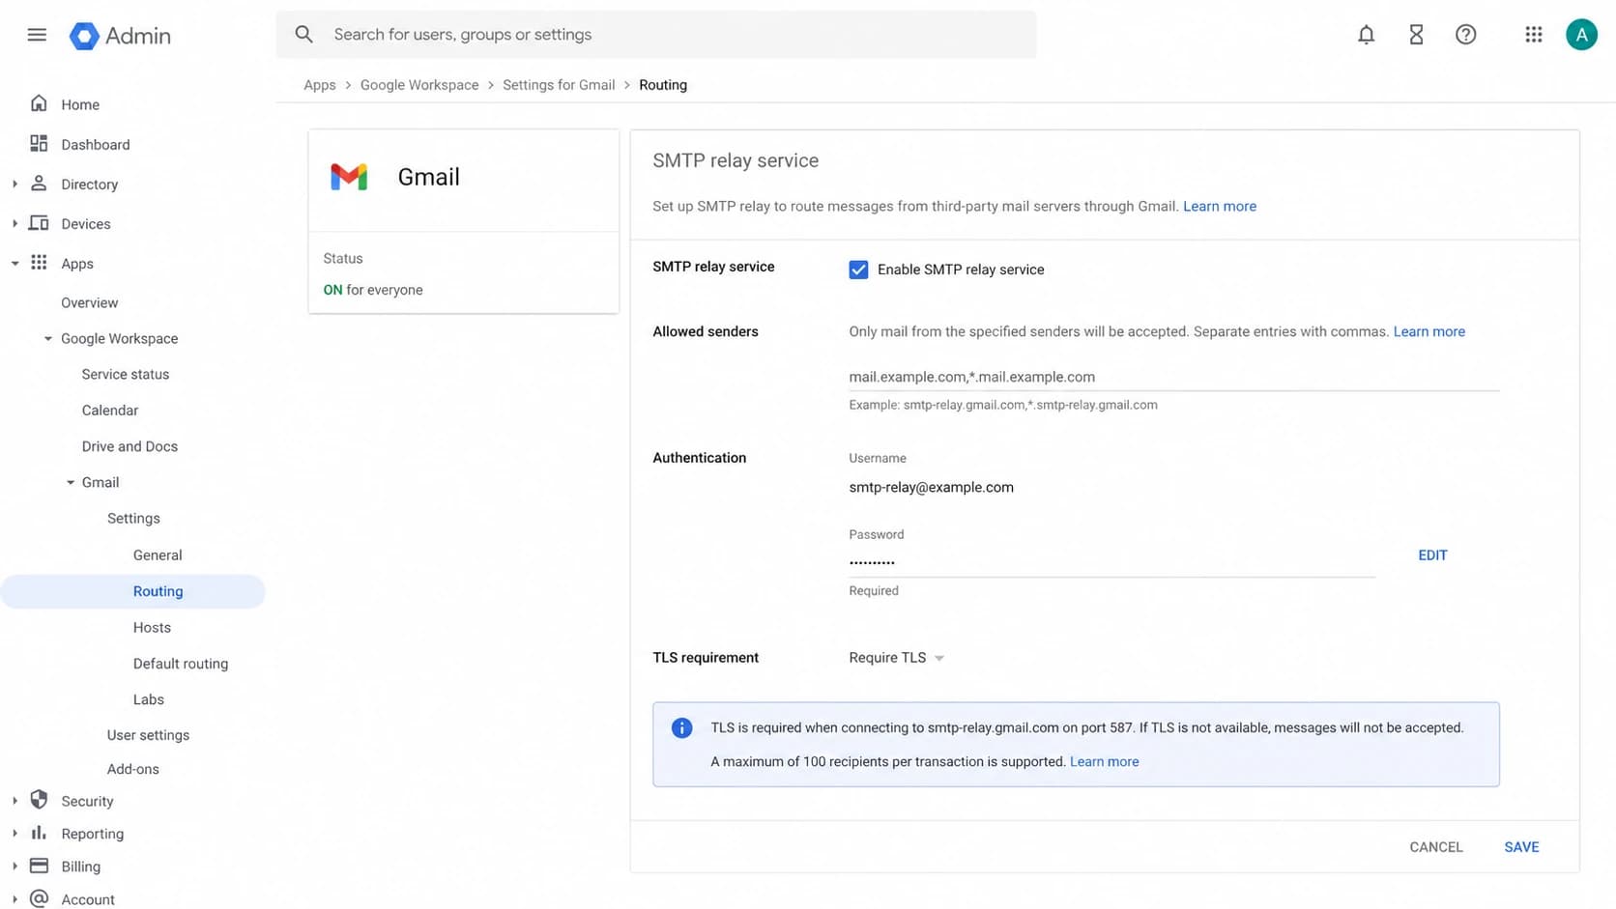Screen dimensions: 1616x909
Task: Click Settings for Gmail breadcrumb
Action: pyautogui.click(x=559, y=85)
